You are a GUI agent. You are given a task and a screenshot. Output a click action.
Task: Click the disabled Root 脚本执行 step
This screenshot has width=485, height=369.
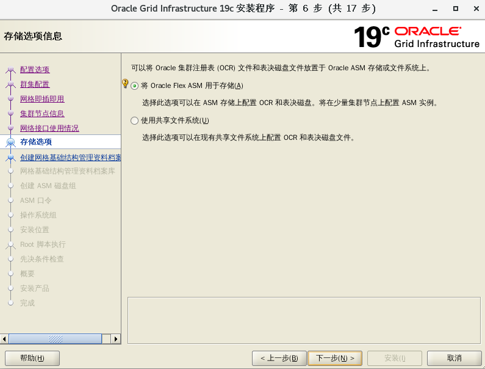(43, 244)
